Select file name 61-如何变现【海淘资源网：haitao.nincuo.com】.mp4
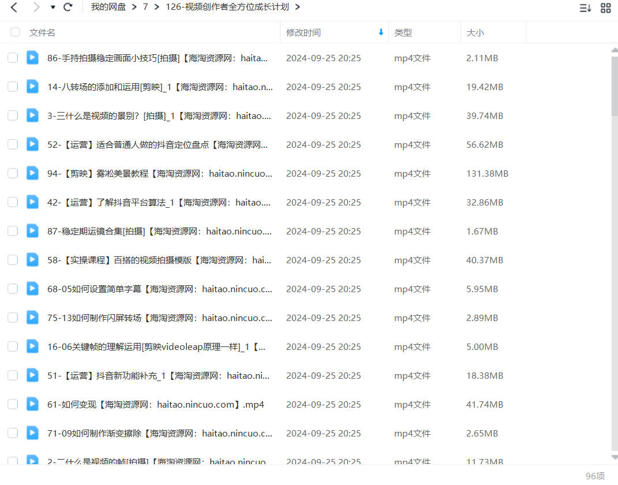Viewport: 618px width, 485px height. tap(156, 405)
